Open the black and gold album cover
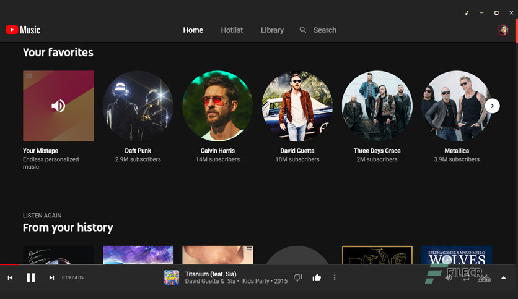Viewport: 518px width, 299px height. coord(377,255)
